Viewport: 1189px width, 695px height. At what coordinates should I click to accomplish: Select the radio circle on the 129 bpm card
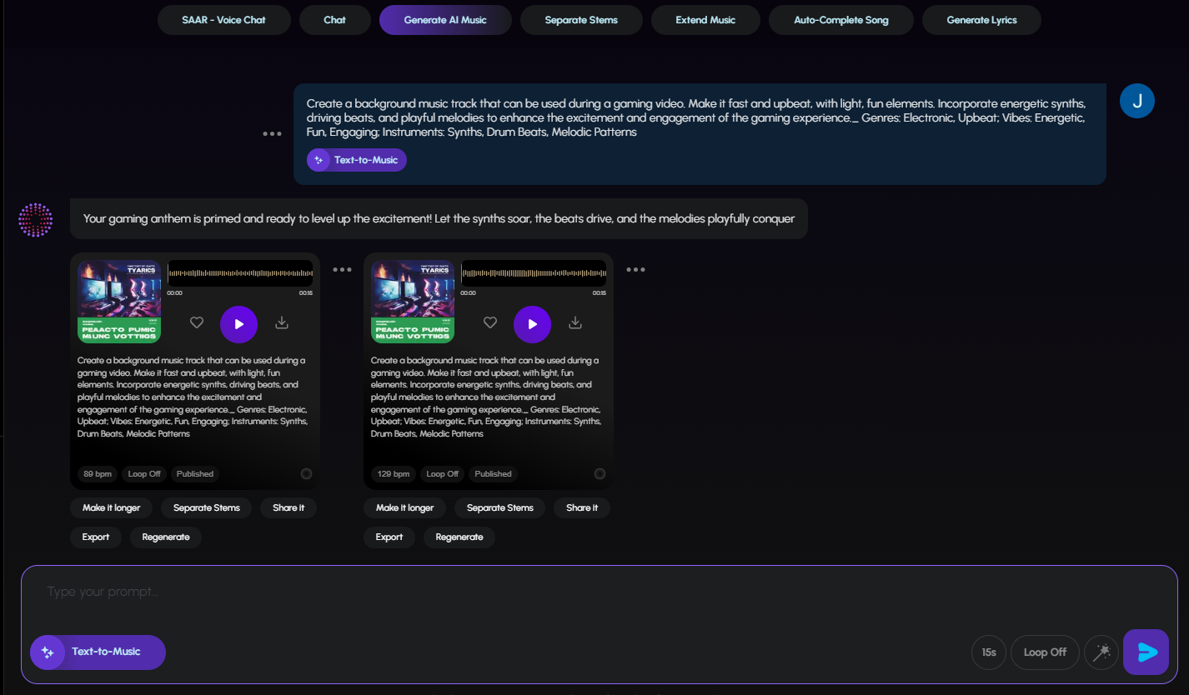point(600,473)
